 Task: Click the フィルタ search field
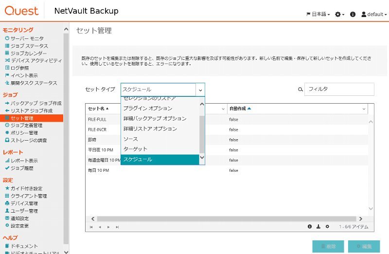click(339, 89)
